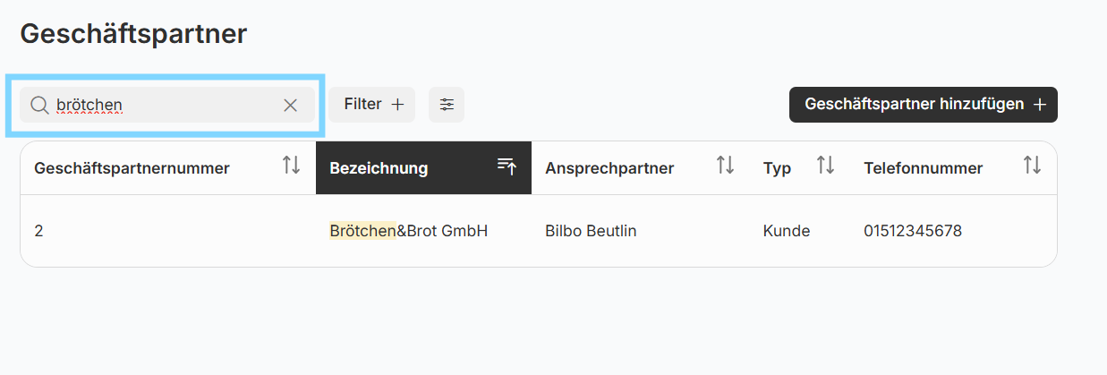Sort by Telefonnummer using arrows icon
The image size is (1107, 375).
[x=1032, y=166]
